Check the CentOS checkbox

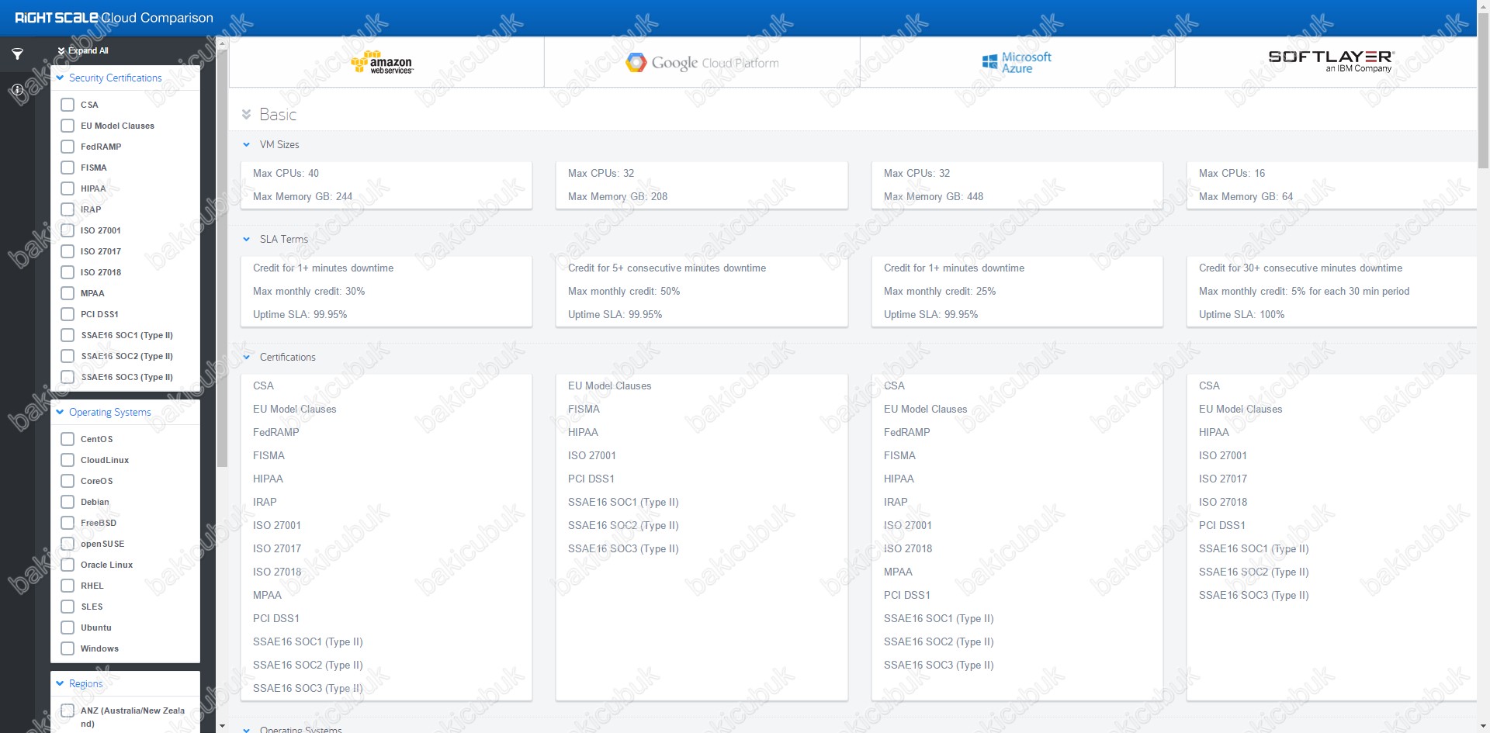click(x=68, y=439)
